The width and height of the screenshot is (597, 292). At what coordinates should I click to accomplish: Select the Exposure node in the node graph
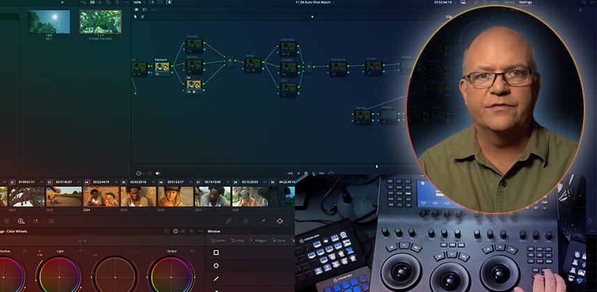162,67
